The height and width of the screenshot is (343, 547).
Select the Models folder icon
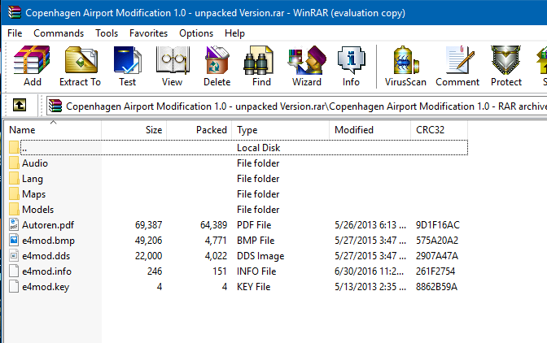coord(14,209)
